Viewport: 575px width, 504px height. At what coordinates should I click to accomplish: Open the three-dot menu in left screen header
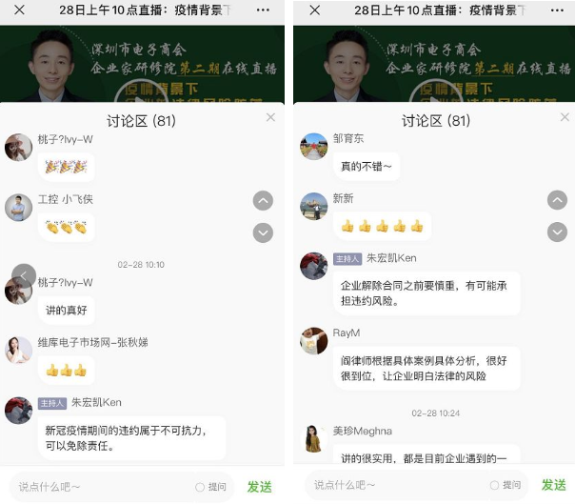coord(263,10)
